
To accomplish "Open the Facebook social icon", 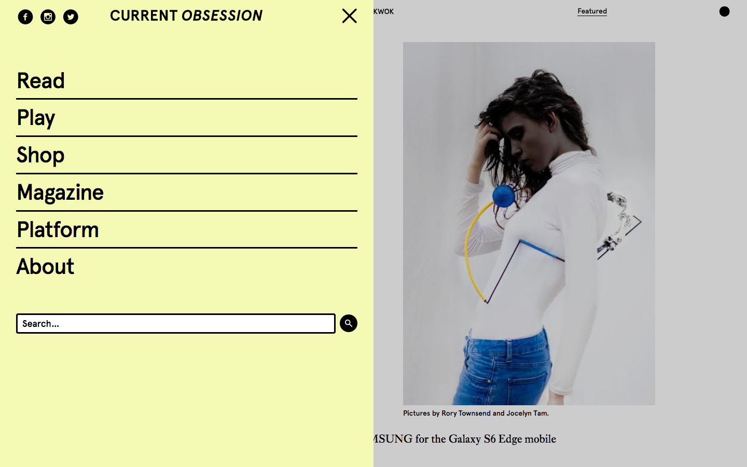I will click(25, 17).
